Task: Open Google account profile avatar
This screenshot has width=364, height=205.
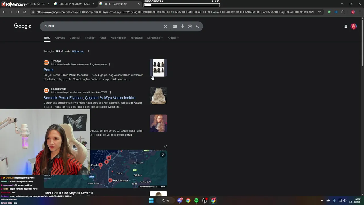Action: coord(353,26)
